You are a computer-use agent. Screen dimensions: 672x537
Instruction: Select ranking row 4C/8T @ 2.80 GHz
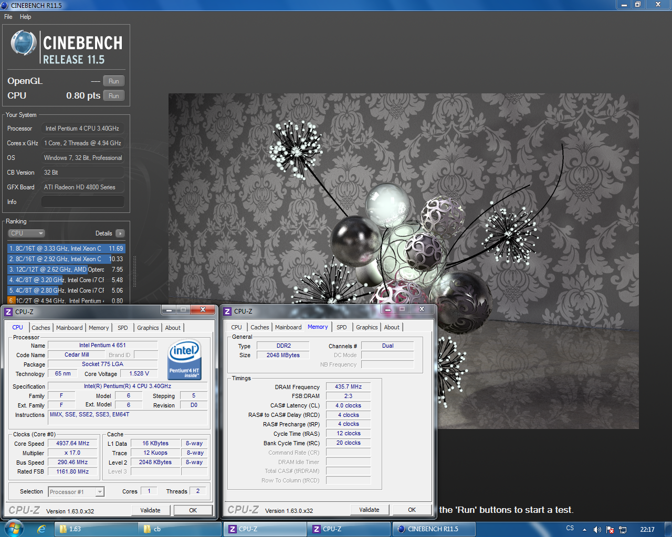(x=66, y=291)
